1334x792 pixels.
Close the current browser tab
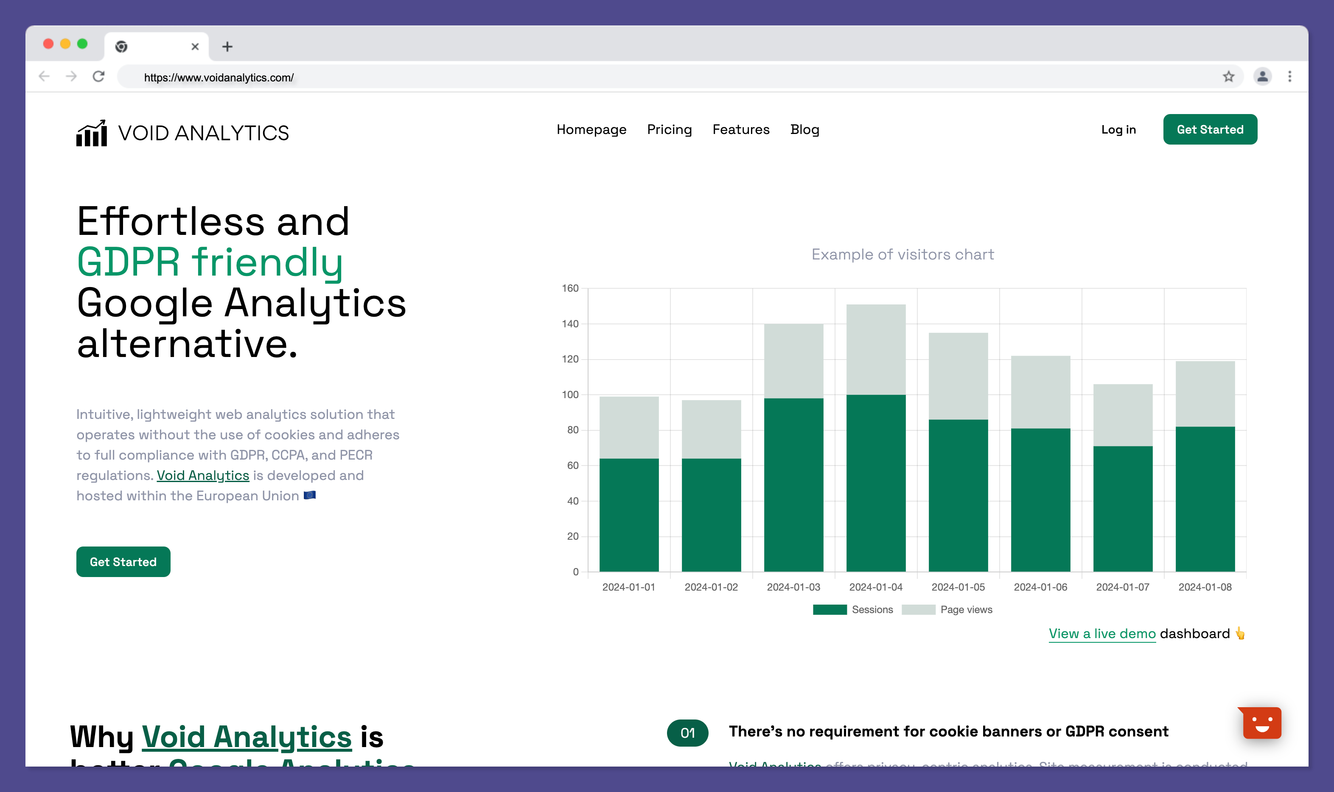[195, 47]
